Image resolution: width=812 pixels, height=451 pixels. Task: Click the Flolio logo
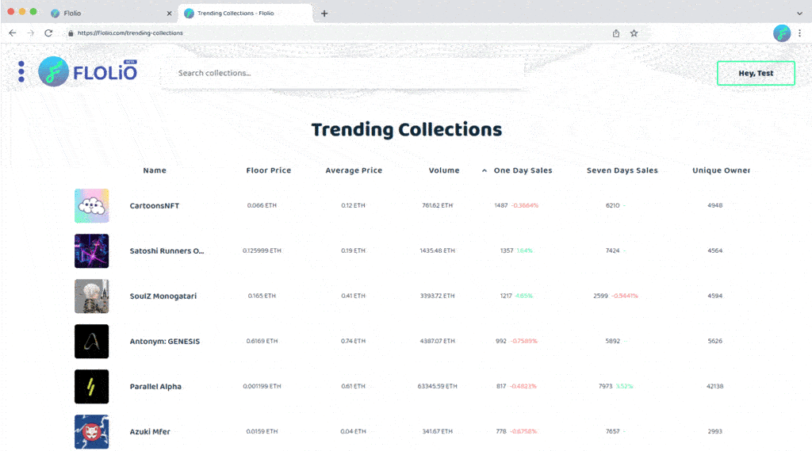coord(88,72)
